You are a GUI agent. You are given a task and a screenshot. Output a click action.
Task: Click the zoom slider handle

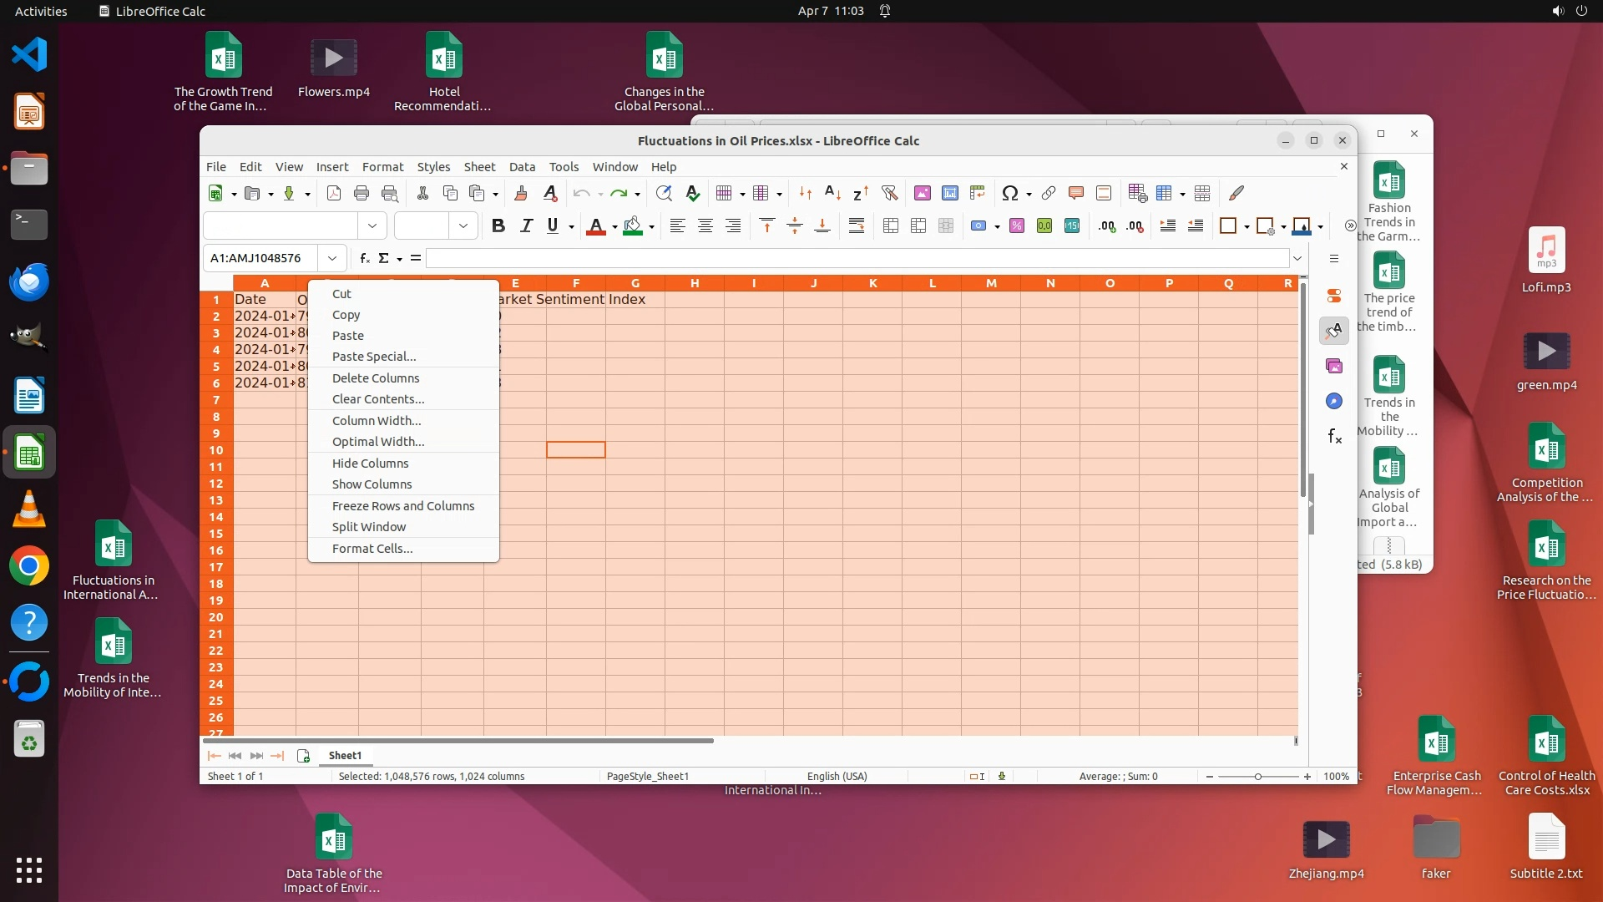pyautogui.click(x=1258, y=777)
